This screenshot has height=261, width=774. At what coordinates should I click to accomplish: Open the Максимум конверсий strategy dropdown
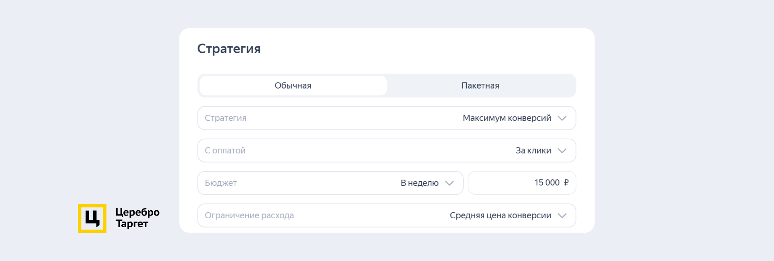(x=506, y=118)
